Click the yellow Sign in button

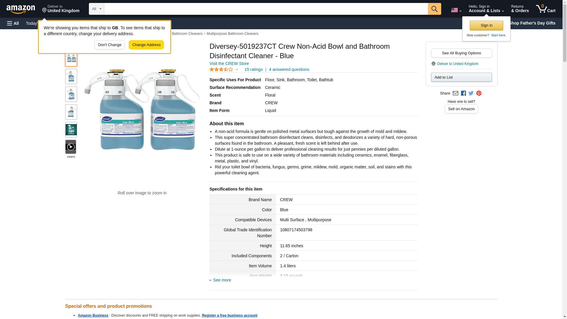(486, 26)
